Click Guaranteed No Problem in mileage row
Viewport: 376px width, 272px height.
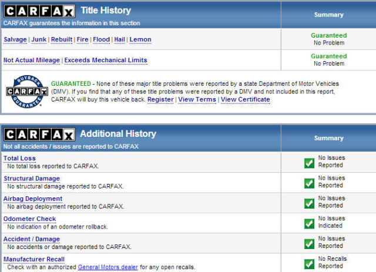tap(329, 60)
